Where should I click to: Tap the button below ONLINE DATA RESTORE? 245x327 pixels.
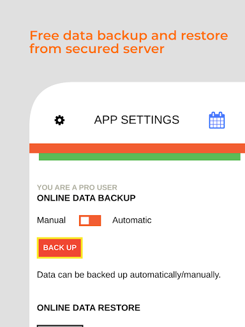point(60,326)
